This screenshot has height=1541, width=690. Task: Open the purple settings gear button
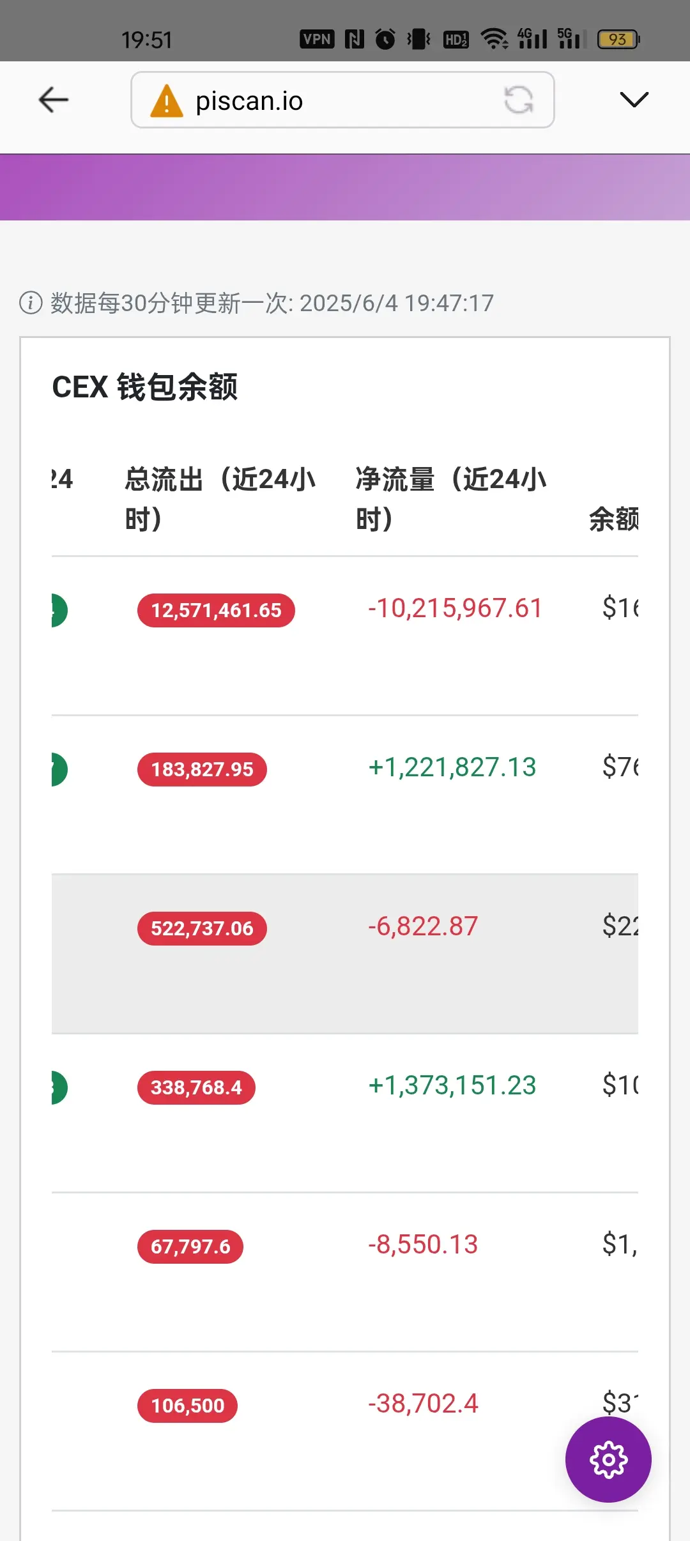tap(608, 1459)
